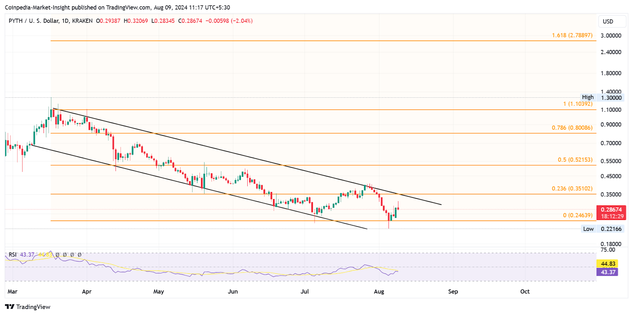This screenshot has height=315, width=633.
Task: Click the Mar label on time axis
Action: point(13,291)
